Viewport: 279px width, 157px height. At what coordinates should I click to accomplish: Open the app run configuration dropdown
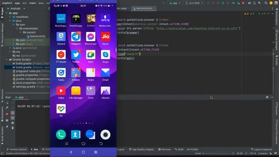point(175,3)
